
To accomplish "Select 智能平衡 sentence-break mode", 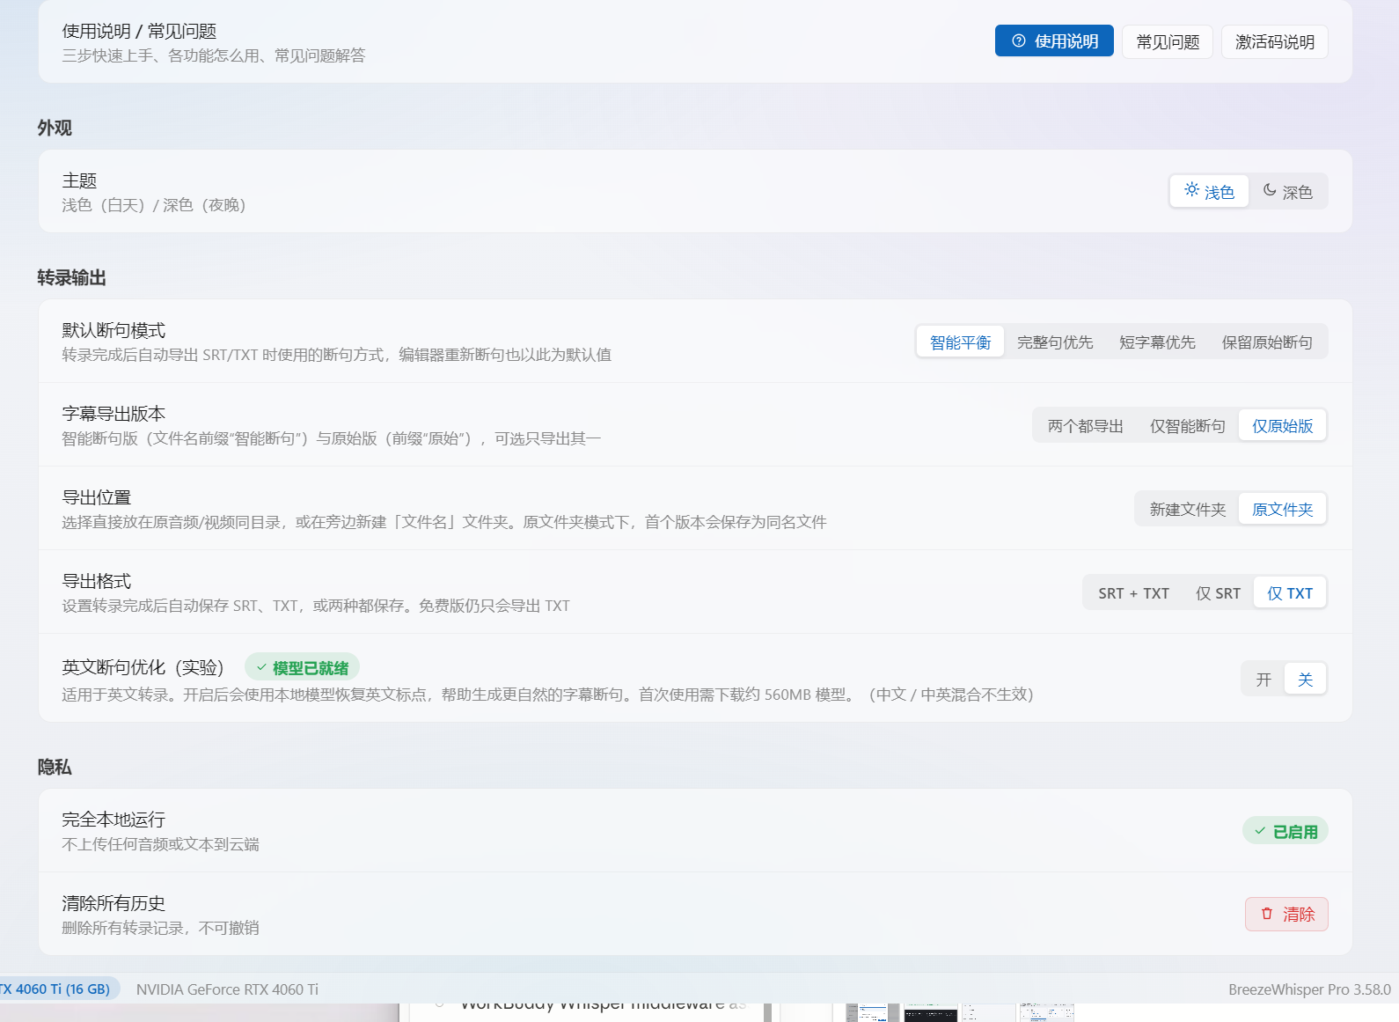I will click(960, 342).
